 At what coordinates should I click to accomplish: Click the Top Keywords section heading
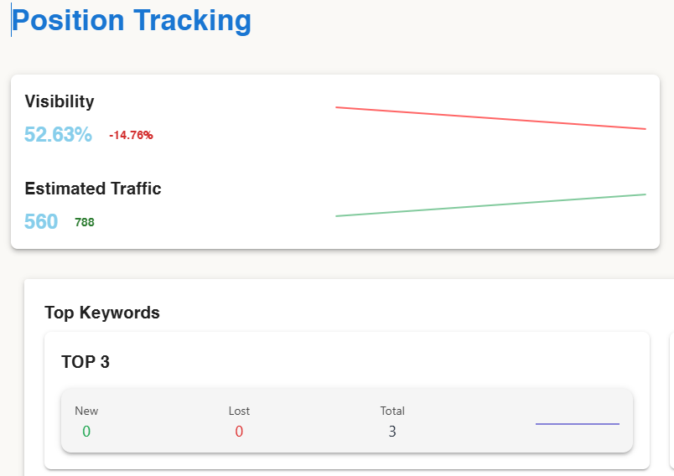click(x=102, y=313)
